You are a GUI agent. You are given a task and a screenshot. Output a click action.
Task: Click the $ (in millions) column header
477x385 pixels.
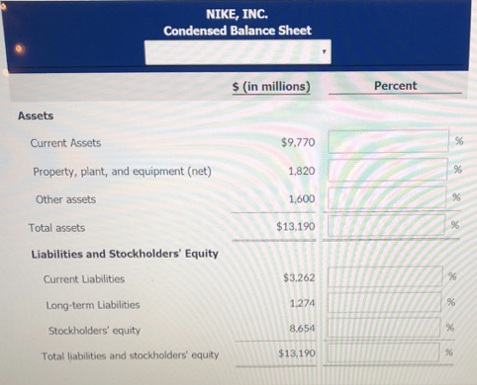pyautogui.click(x=271, y=87)
